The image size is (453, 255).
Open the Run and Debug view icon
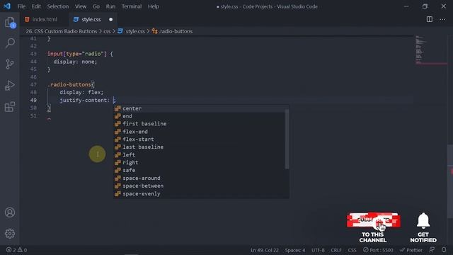[10, 85]
